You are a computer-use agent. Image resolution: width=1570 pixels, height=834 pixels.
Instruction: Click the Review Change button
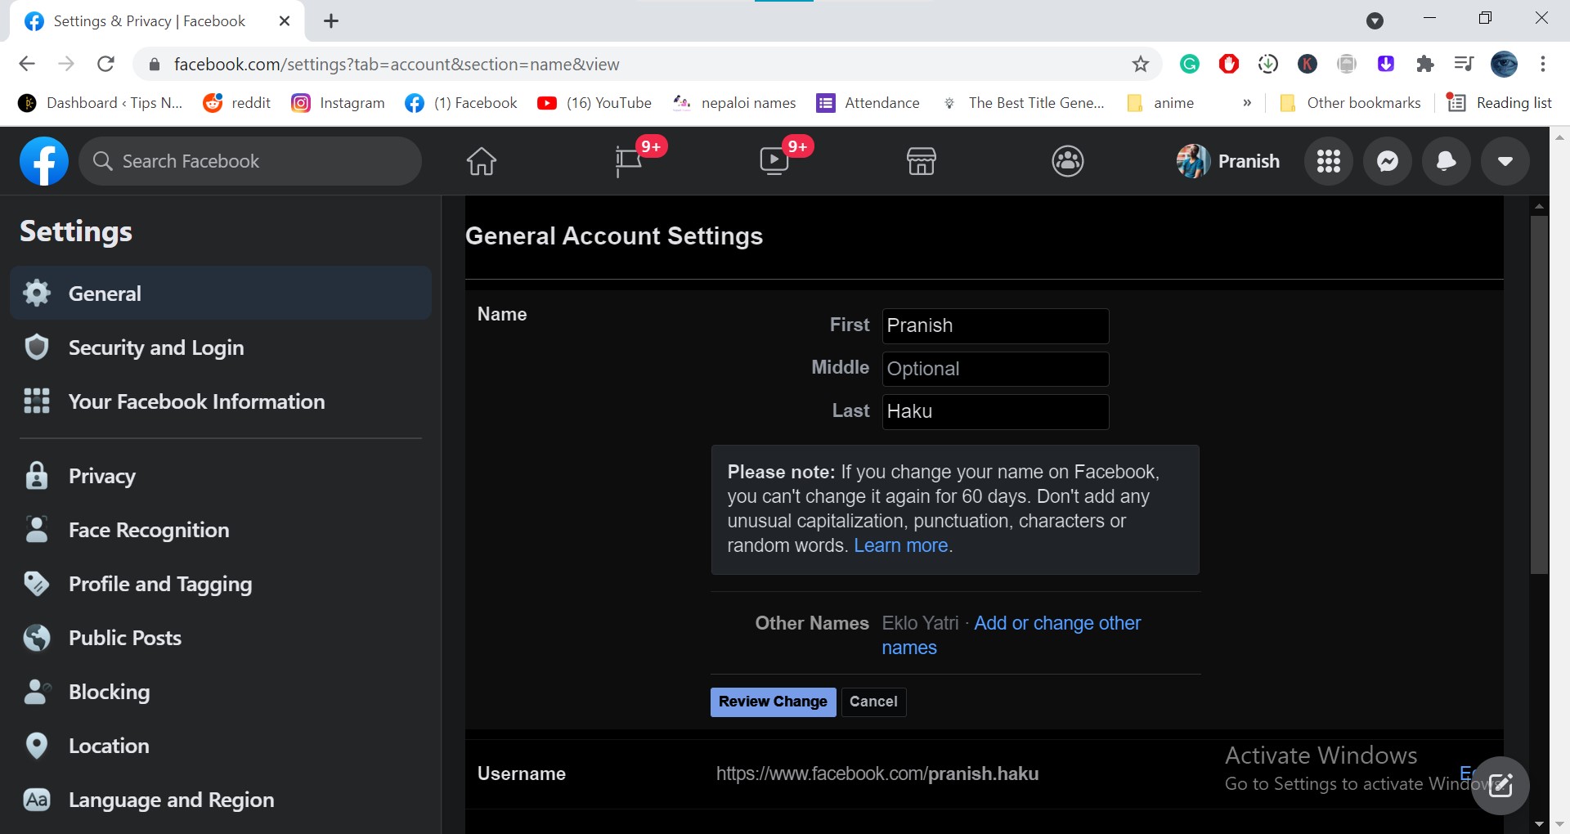pyautogui.click(x=773, y=702)
